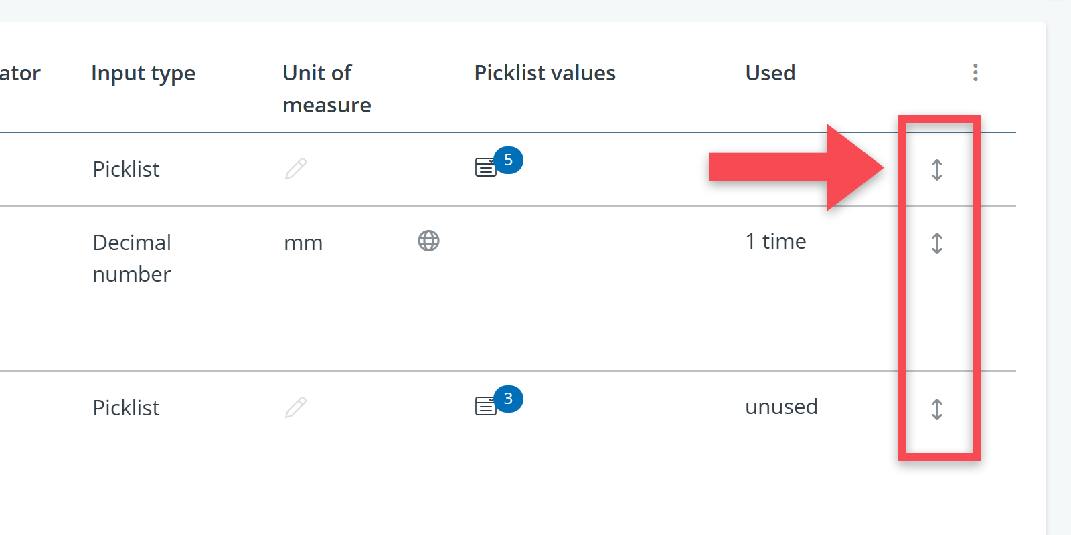Select the Picklist cell in the unused row
Image resolution: width=1071 pixels, height=535 pixels.
126,408
